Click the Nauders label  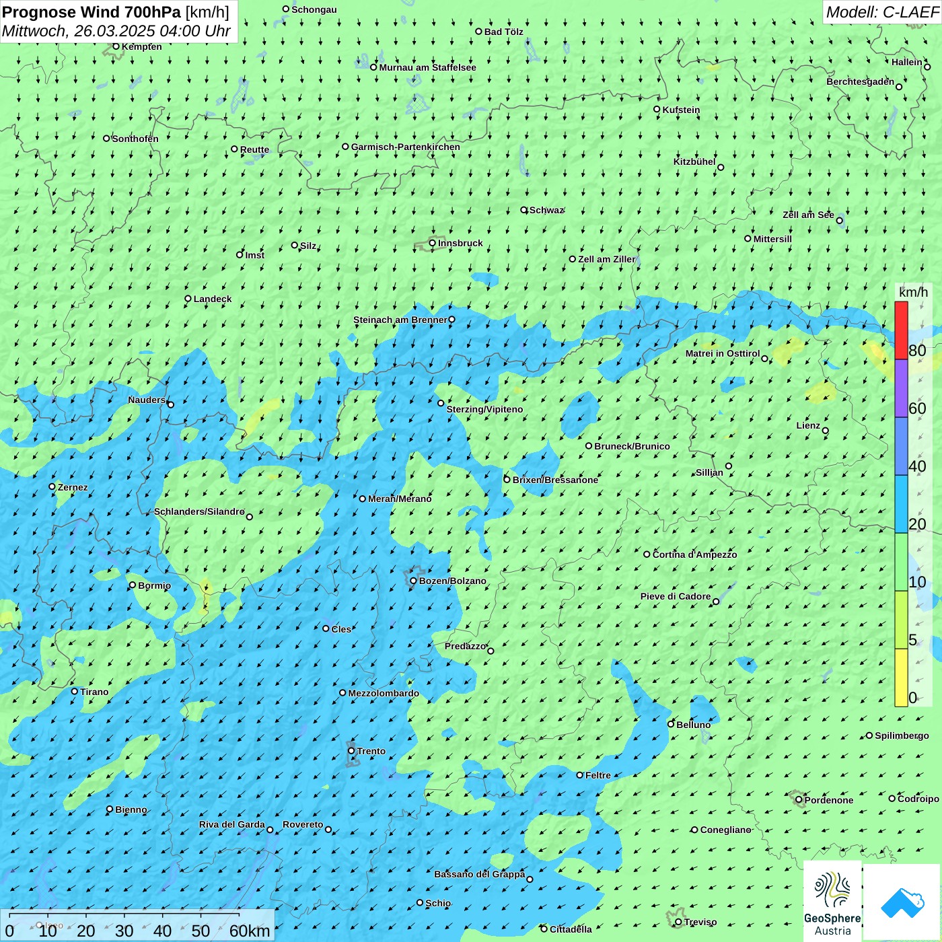click(147, 400)
